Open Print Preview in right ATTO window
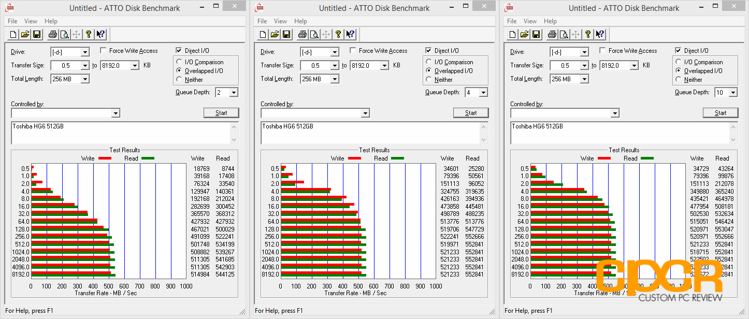The width and height of the screenshot is (749, 319). click(564, 34)
